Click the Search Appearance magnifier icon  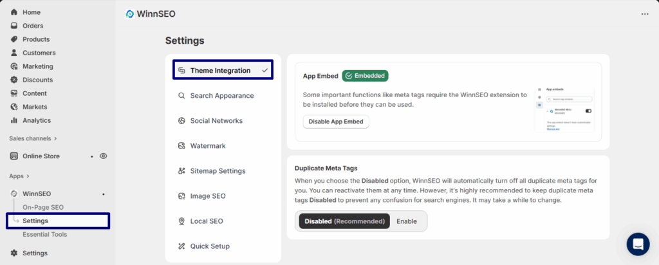[181, 95]
